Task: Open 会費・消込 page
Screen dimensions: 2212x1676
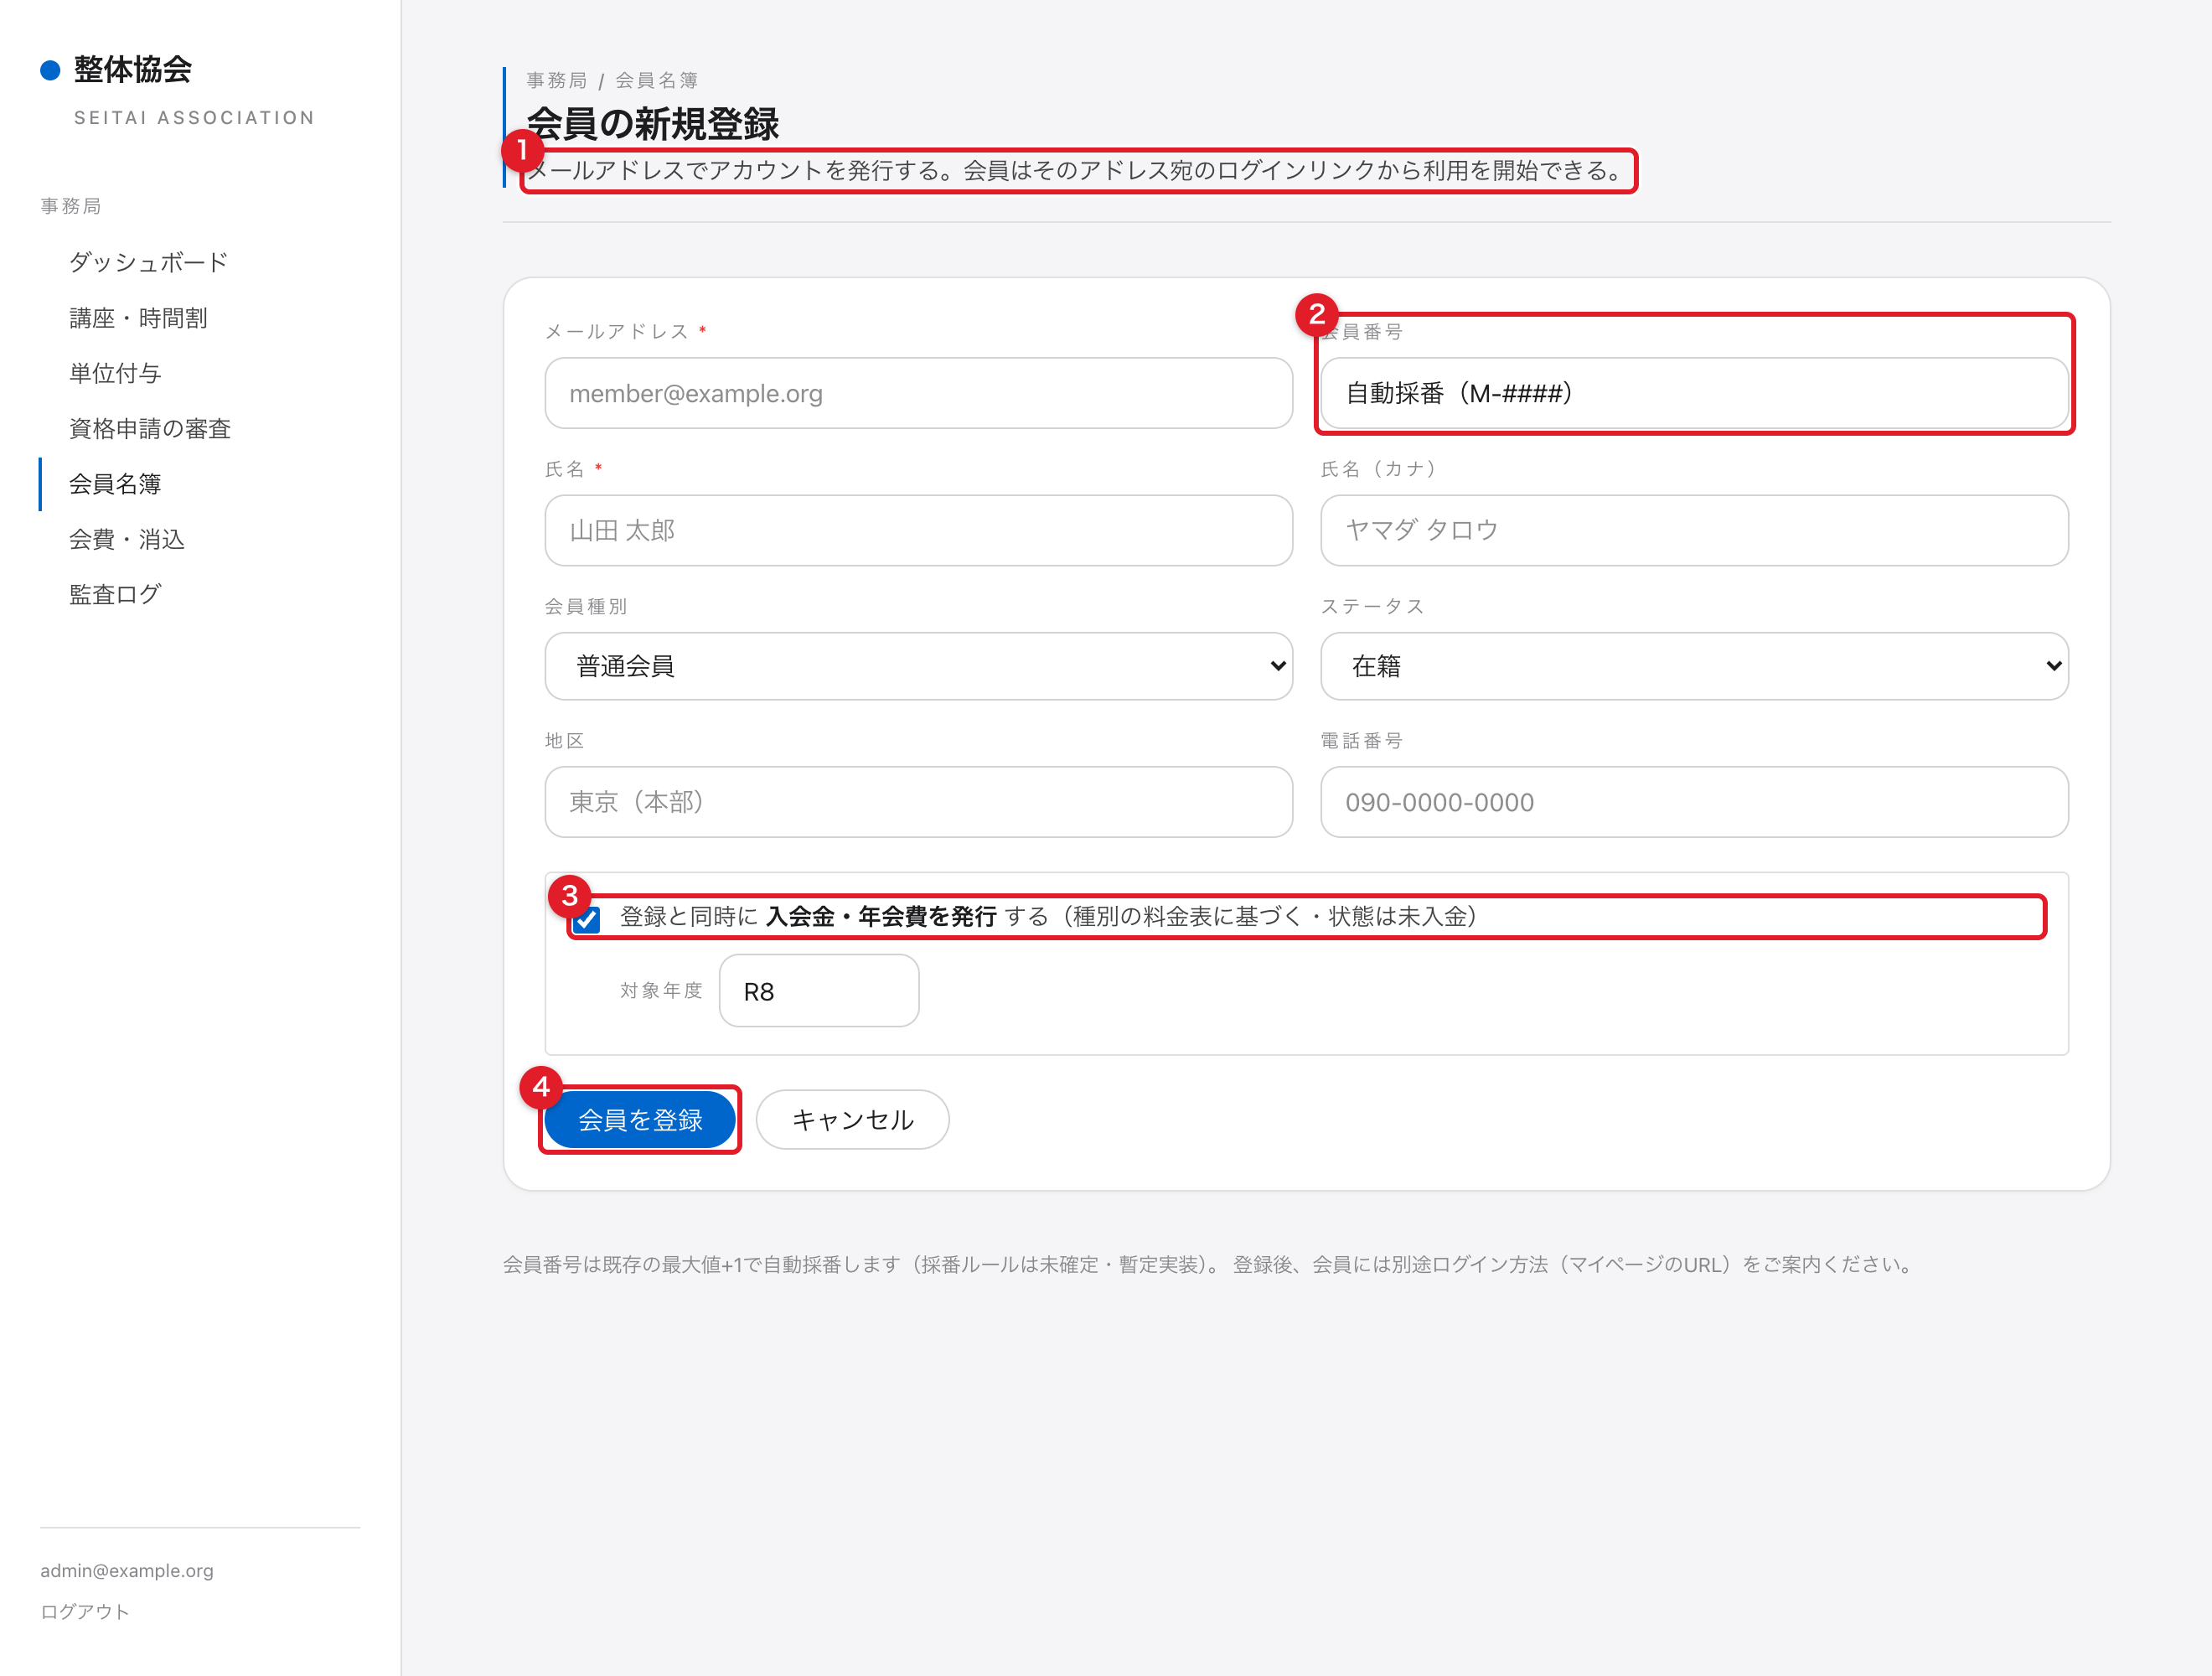Action: [x=127, y=539]
